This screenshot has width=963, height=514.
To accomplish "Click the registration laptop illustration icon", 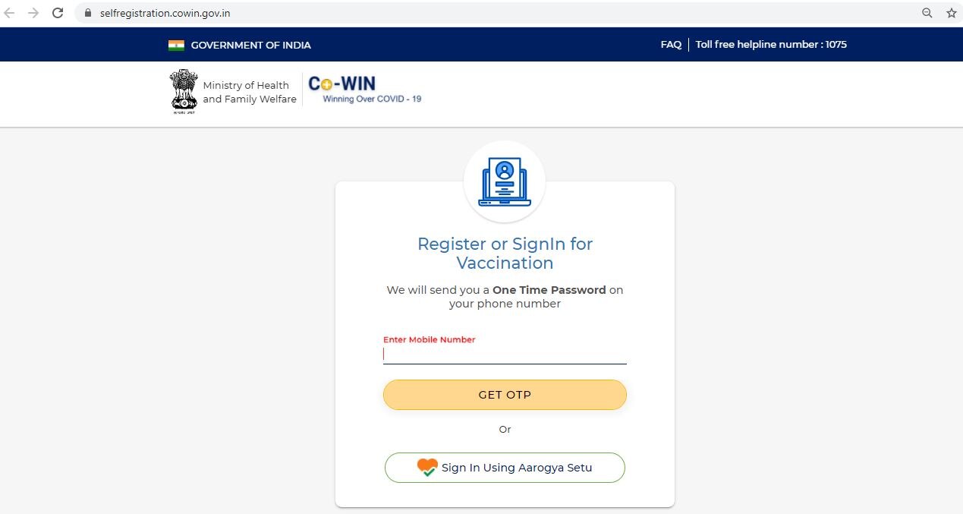I will (505, 182).
